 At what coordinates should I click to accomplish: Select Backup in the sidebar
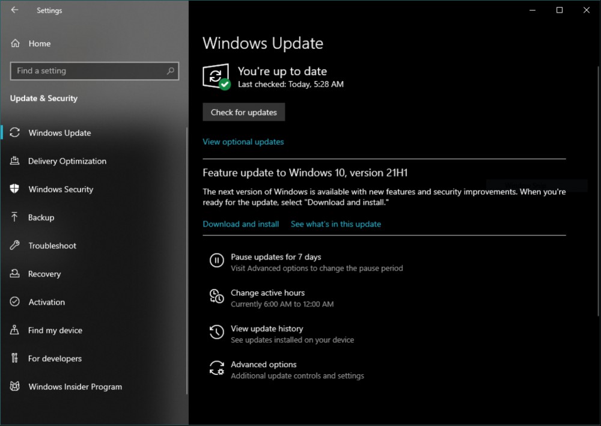pos(94,218)
